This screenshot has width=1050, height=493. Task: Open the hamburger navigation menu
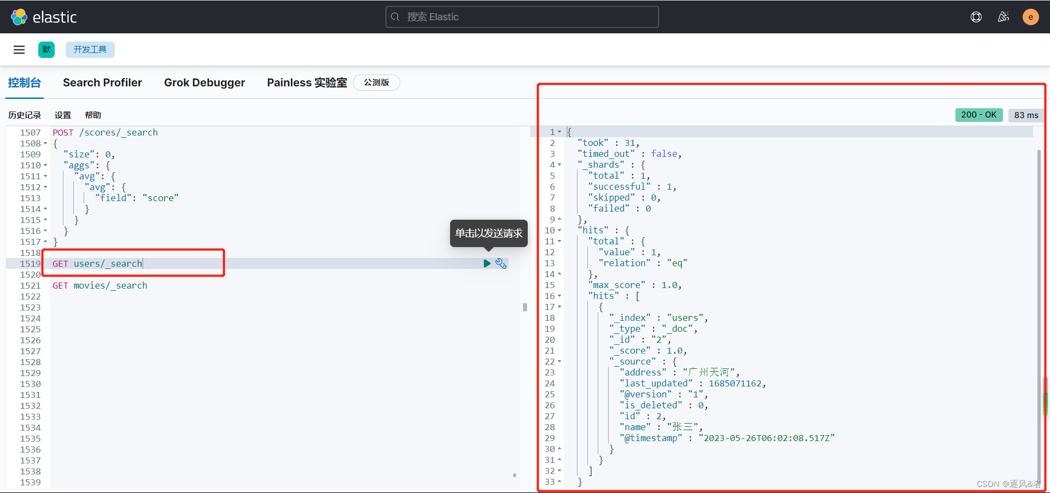click(x=19, y=49)
